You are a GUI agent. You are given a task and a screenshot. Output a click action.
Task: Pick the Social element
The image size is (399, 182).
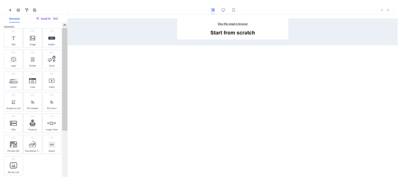click(x=52, y=60)
